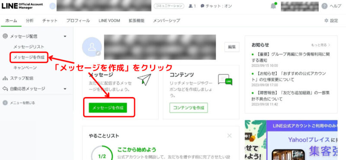Click the close menu circle icon
346x160 pixels.
click(5, 103)
